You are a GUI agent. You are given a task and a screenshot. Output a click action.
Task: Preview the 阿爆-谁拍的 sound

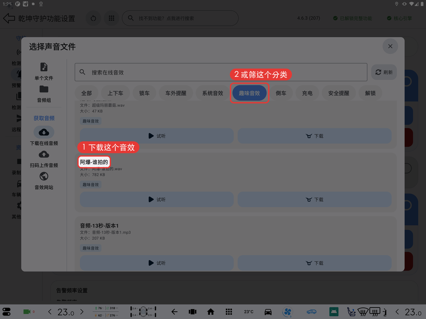coord(157,200)
